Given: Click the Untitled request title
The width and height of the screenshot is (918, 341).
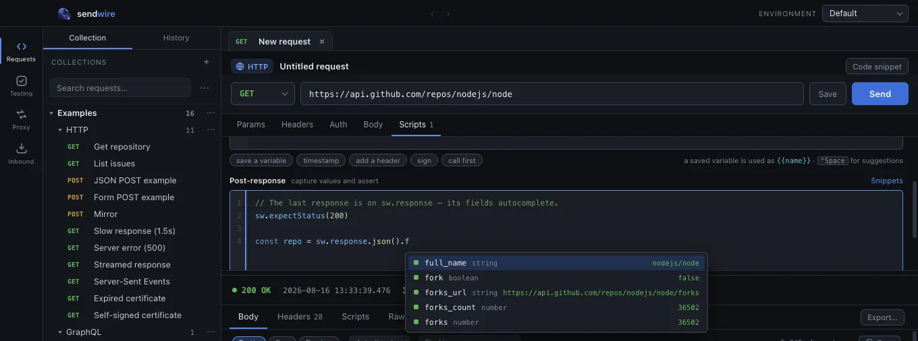Looking at the screenshot, I should (x=314, y=67).
